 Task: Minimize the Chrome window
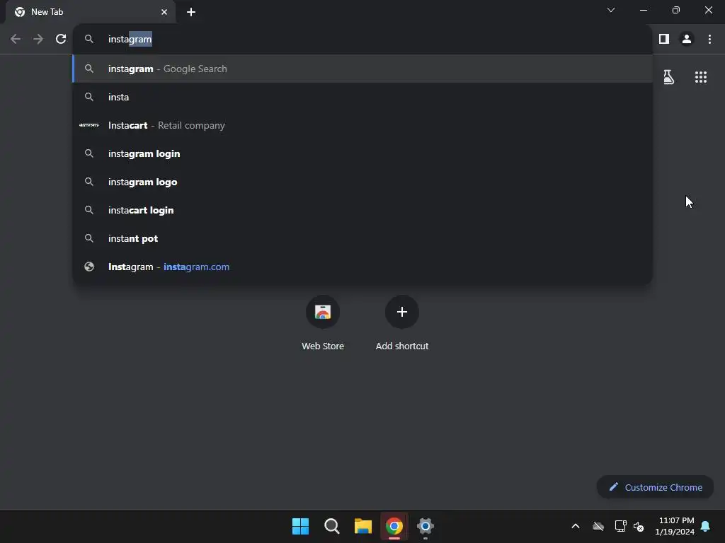pyautogui.click(x=643, y=10)
